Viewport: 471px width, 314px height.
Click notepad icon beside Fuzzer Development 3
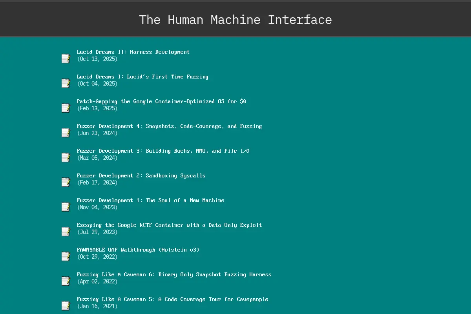pyautogui.click(x=66, y=157)
